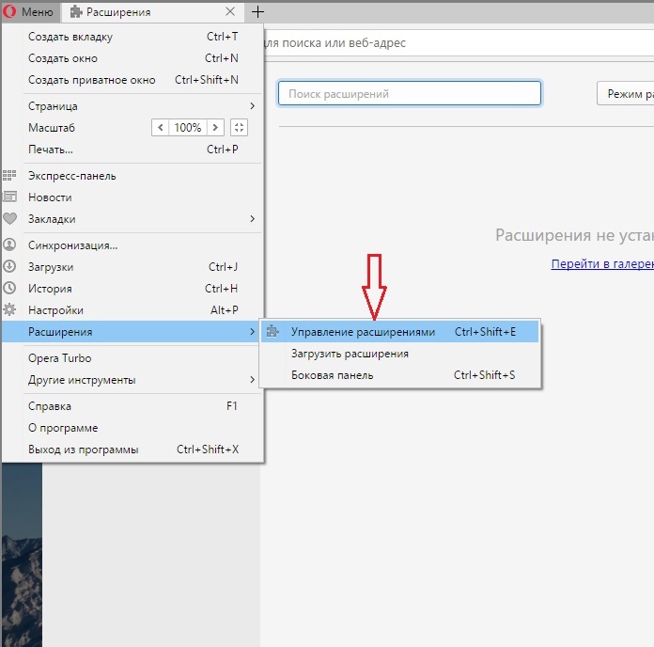Open the Страница menu item
Viewport: 654px width, 647px height.
(x=133, y=106)
